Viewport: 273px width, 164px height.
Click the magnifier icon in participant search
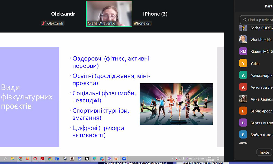coord(245,20)
